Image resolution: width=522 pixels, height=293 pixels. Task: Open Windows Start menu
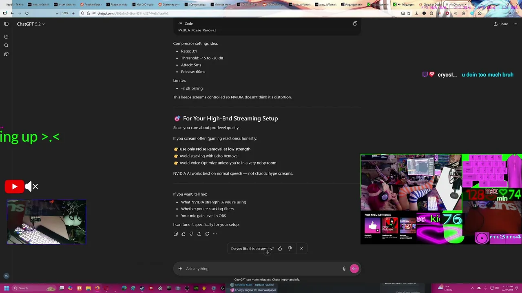coord(7,288)
